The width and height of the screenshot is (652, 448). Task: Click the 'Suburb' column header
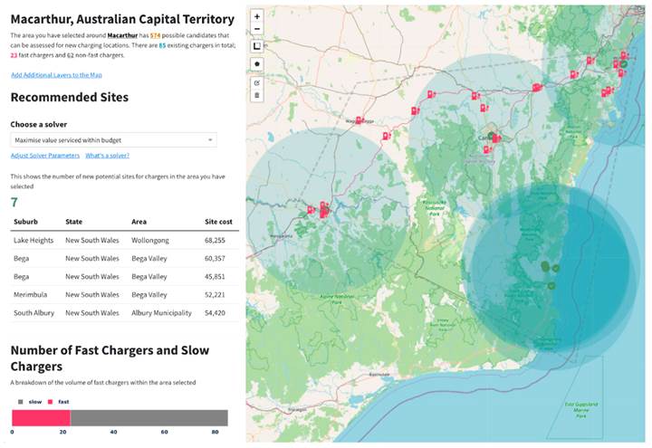pyautogui.click(x=24, y=221)
